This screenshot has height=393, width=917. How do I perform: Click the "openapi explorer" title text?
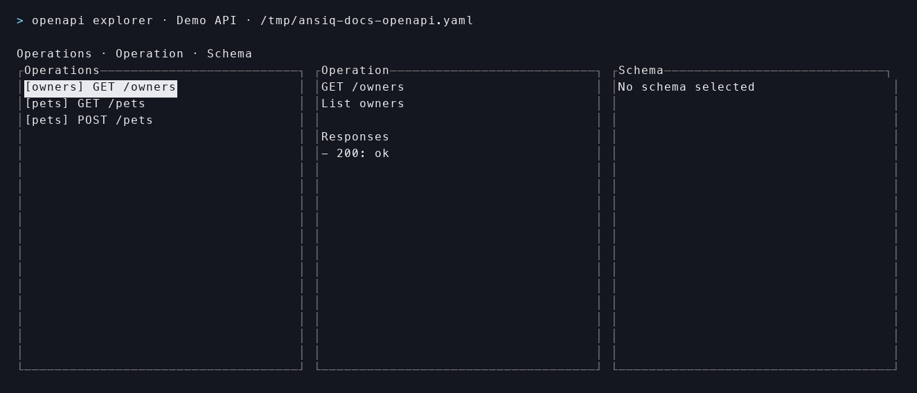[x=92, y=21]
